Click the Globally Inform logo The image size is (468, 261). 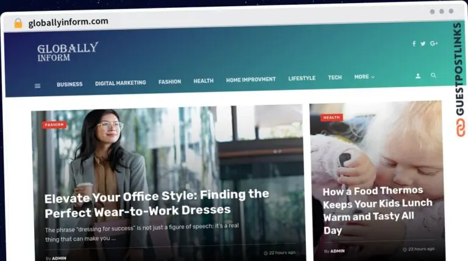[x=68, y=52]
